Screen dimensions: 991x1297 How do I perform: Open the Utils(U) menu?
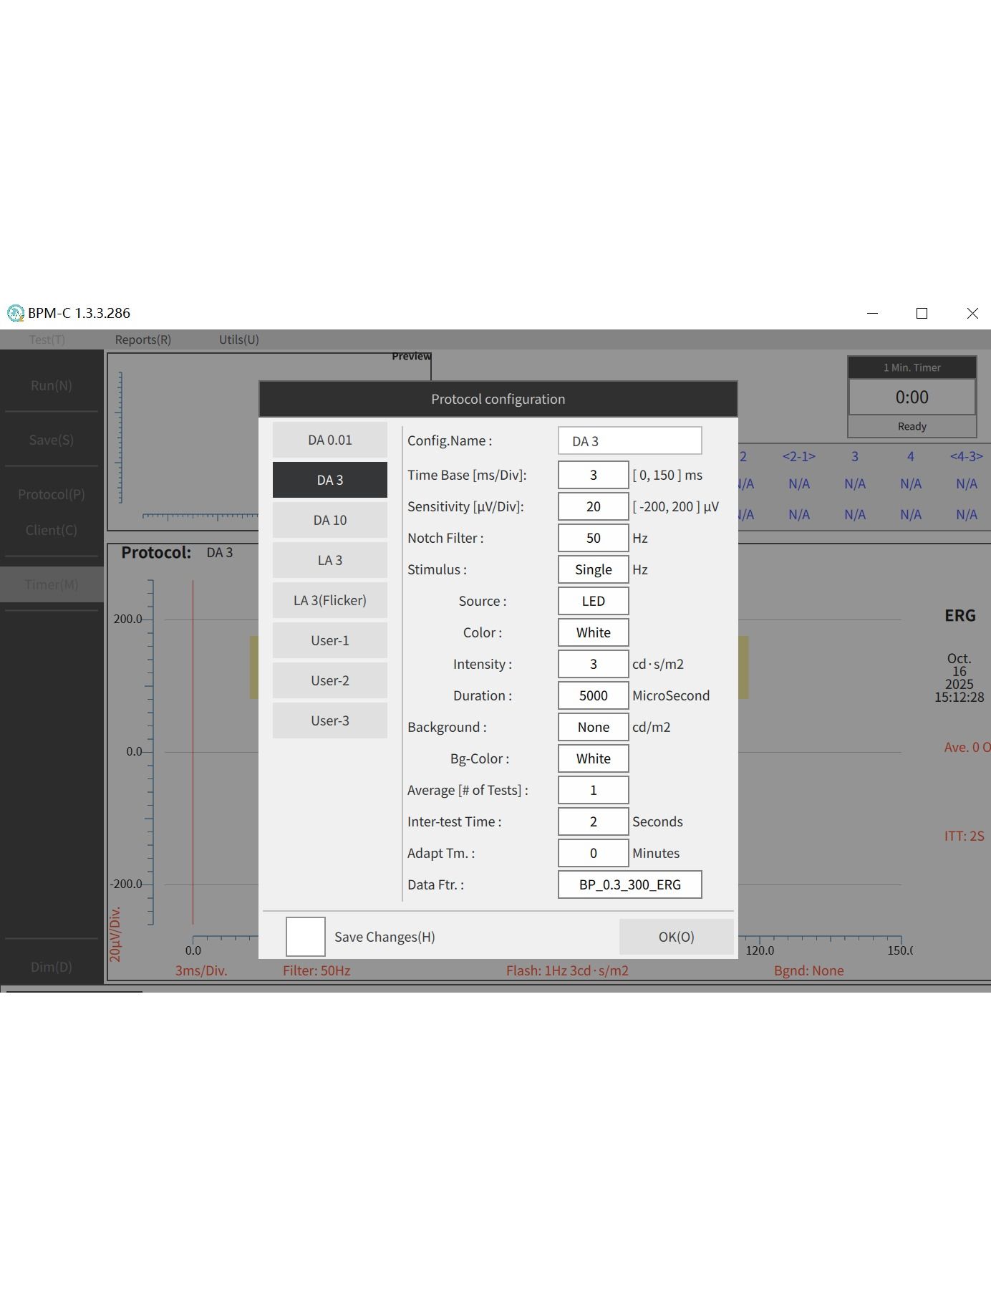pyautogui.click(x=238, y=339)
